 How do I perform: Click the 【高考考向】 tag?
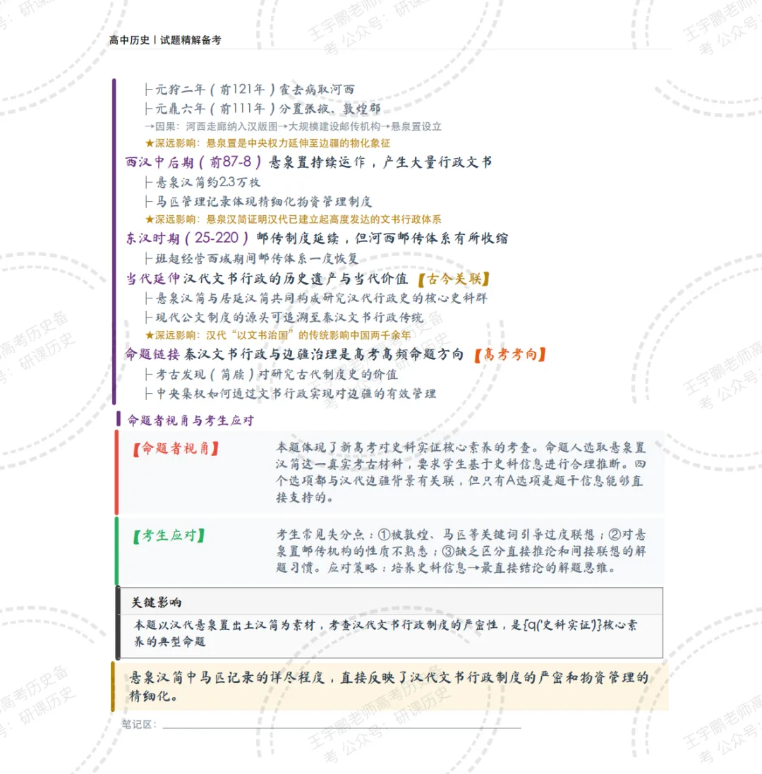(510, 354)
